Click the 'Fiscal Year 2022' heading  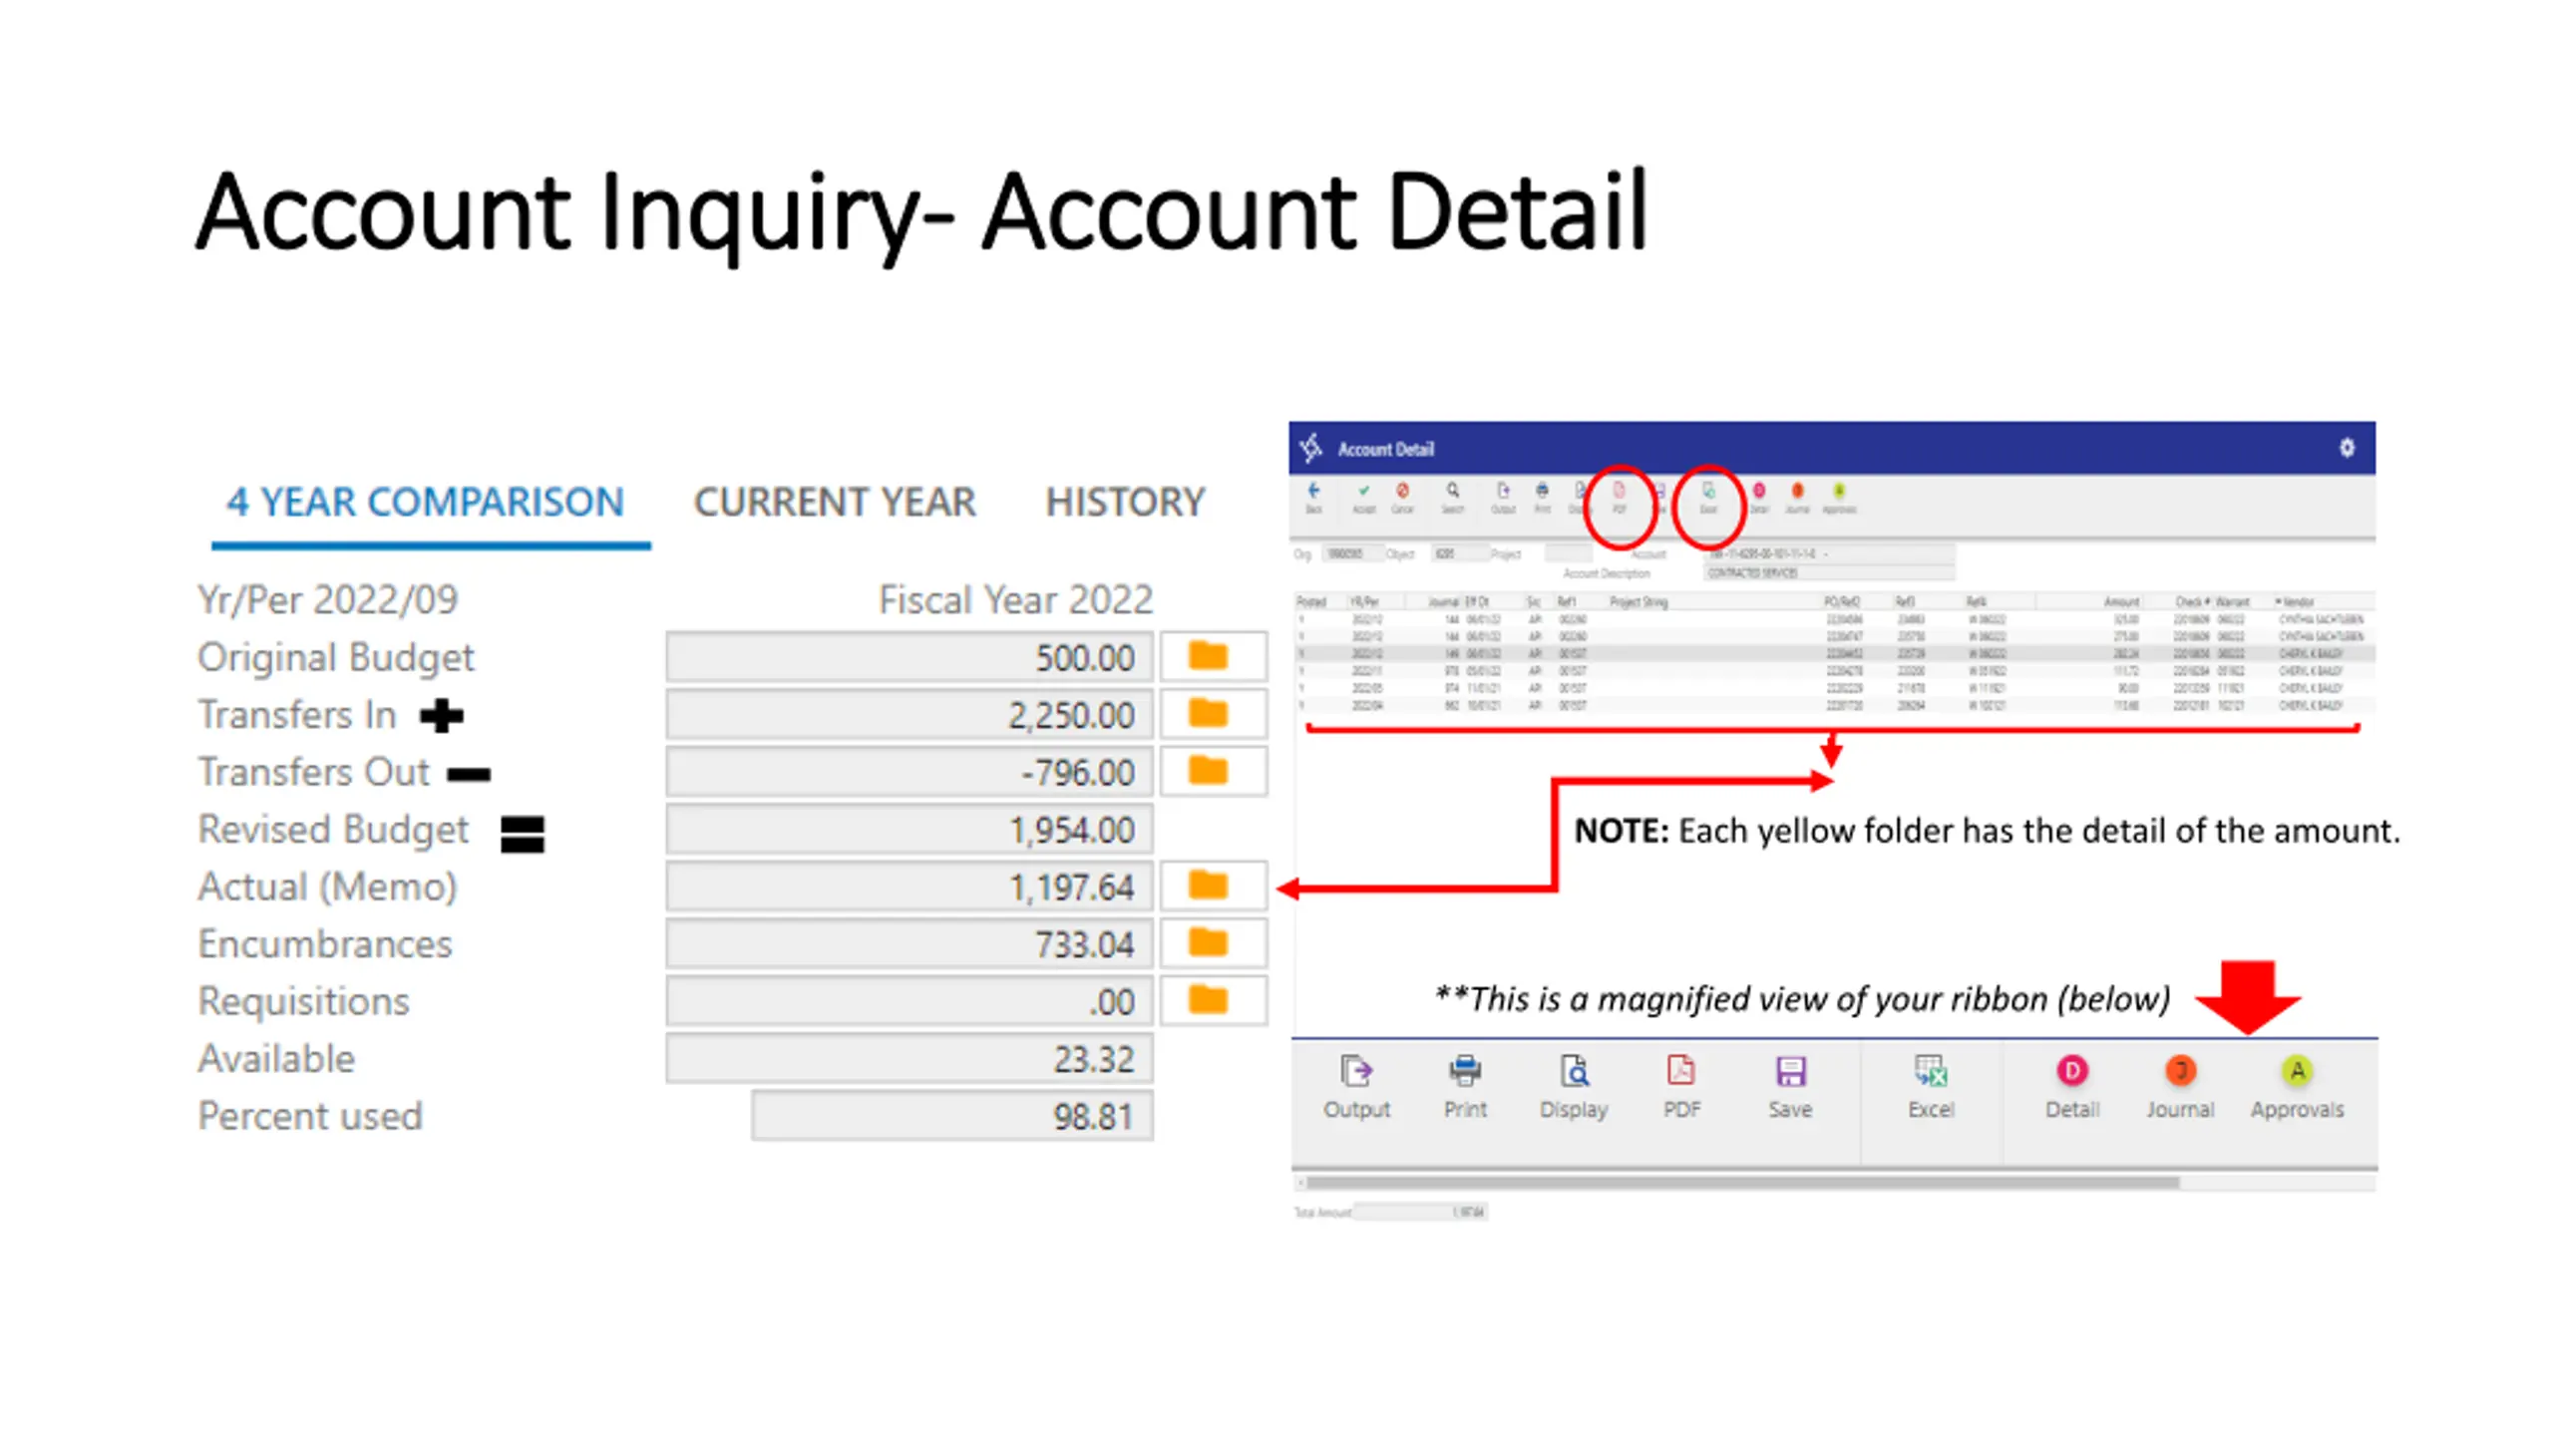coord(1015,600)
